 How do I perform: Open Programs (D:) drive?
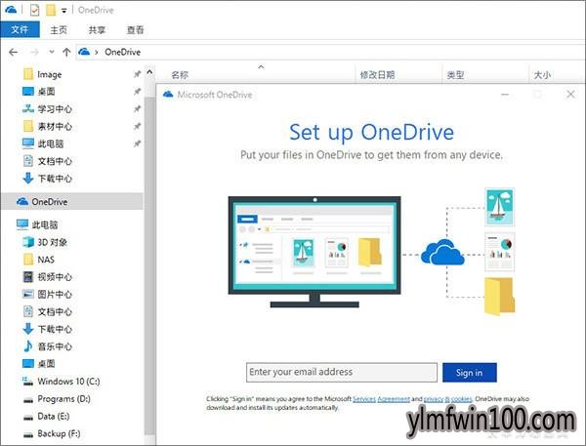click(x=57, y=399)
